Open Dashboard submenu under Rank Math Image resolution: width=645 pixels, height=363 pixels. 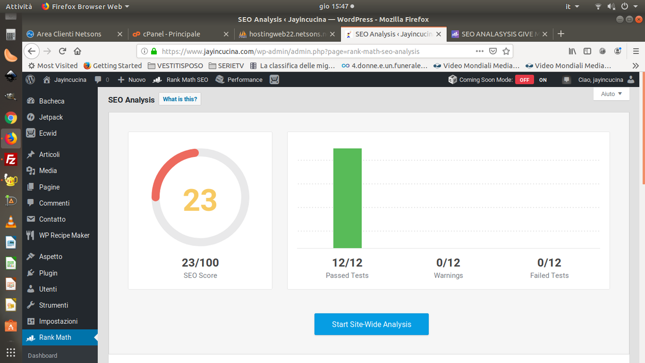point(42,355)
